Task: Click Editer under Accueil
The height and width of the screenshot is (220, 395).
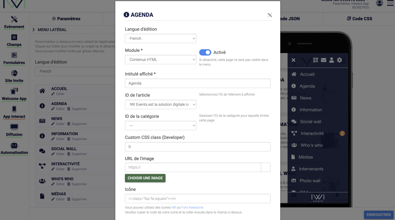Action: [x=58, y=94]
